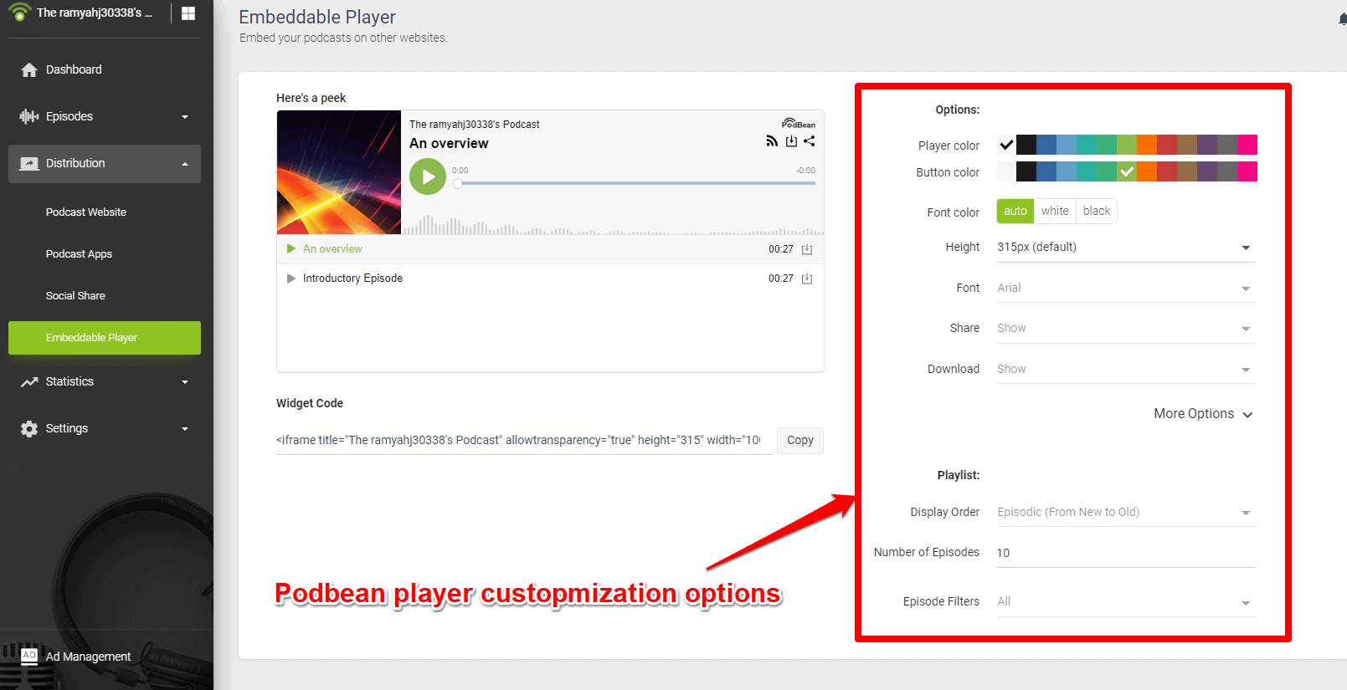Image resolution: width=1347 pixels, height=690 pixels.
Task: Open the Height dropdown
Action: pos(1126,248)
